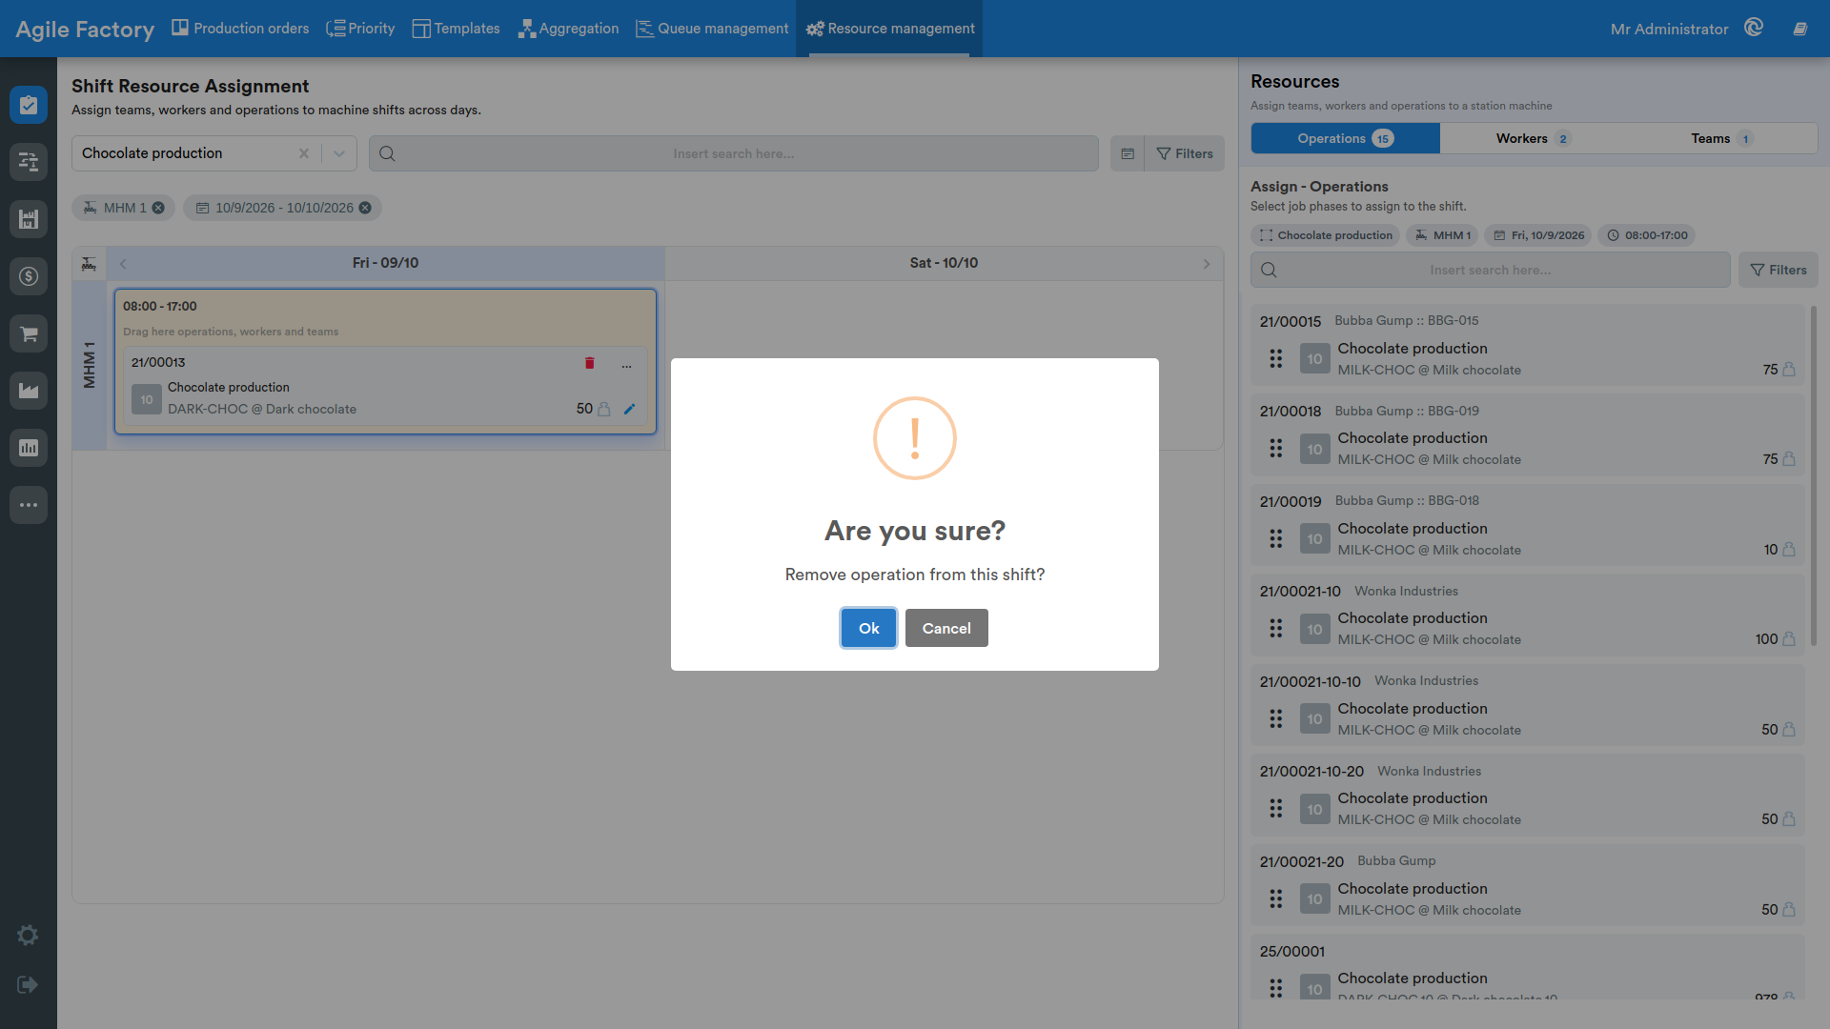
Task: Open Filters in Shift Resource Assignment
Action: (1185, 153)
